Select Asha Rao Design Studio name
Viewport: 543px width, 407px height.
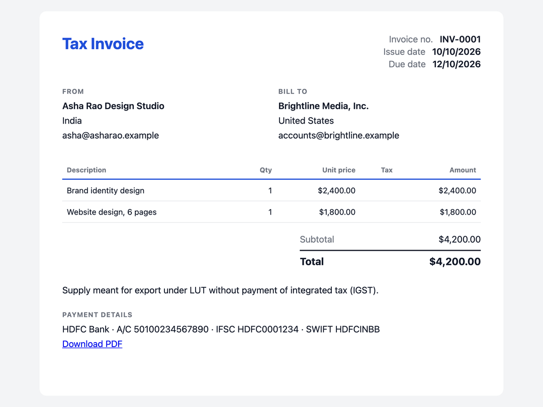(x=113, y=106)
